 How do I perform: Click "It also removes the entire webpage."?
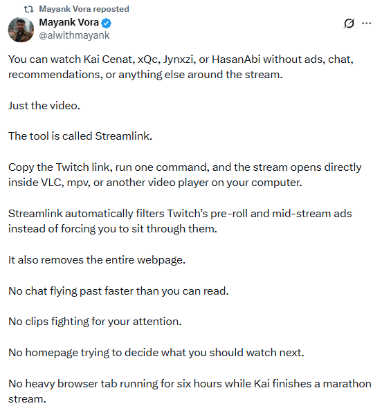97,260
